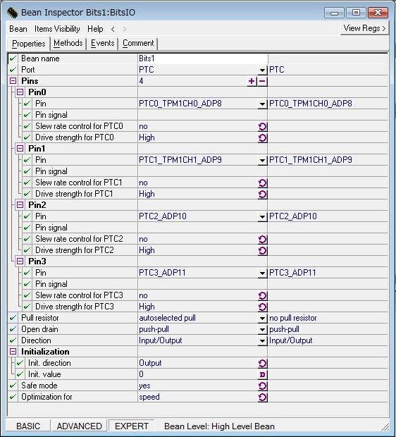This screenshot has height=437, width=396.
Task: Click the minus icon to remove a pin
Action: point(262,81)
